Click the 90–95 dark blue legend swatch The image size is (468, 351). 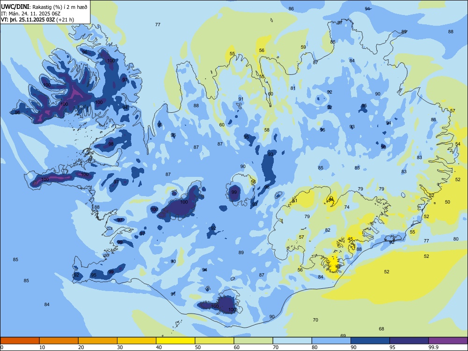(370, 341)
